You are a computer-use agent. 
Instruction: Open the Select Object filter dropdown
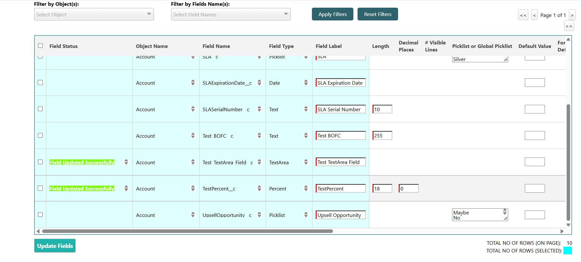click(94, 14)
